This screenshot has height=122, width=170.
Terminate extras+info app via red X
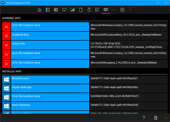click(x=6, y=45)
